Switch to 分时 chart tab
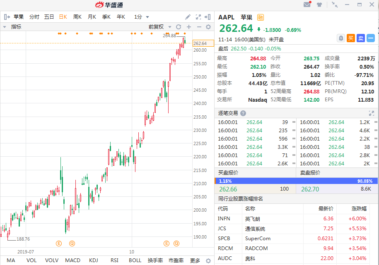Screen dimensions: 379x265 (34, 17)
